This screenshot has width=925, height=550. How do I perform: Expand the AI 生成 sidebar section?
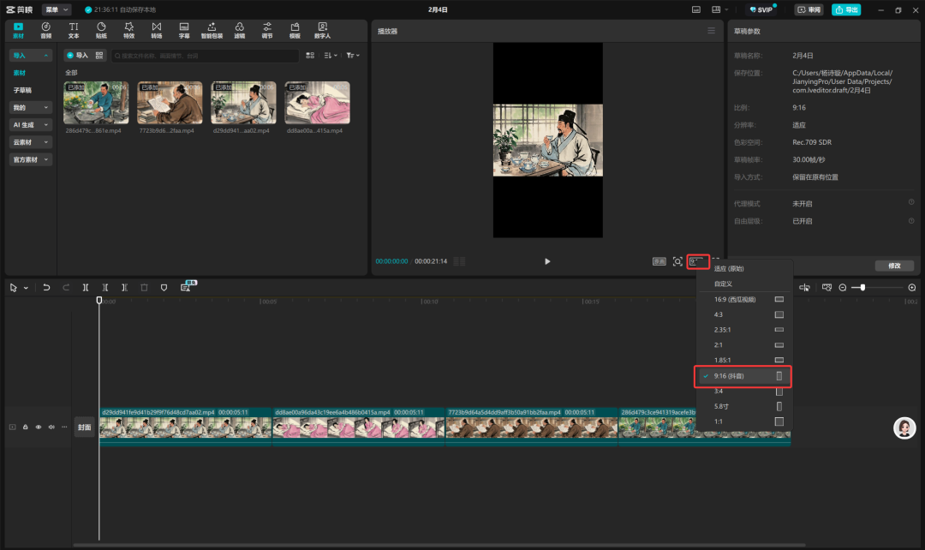(x=31, y=125)
